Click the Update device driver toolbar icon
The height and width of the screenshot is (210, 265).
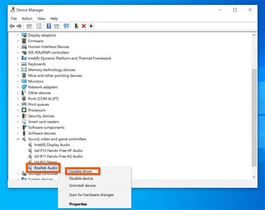coord(77,26)
